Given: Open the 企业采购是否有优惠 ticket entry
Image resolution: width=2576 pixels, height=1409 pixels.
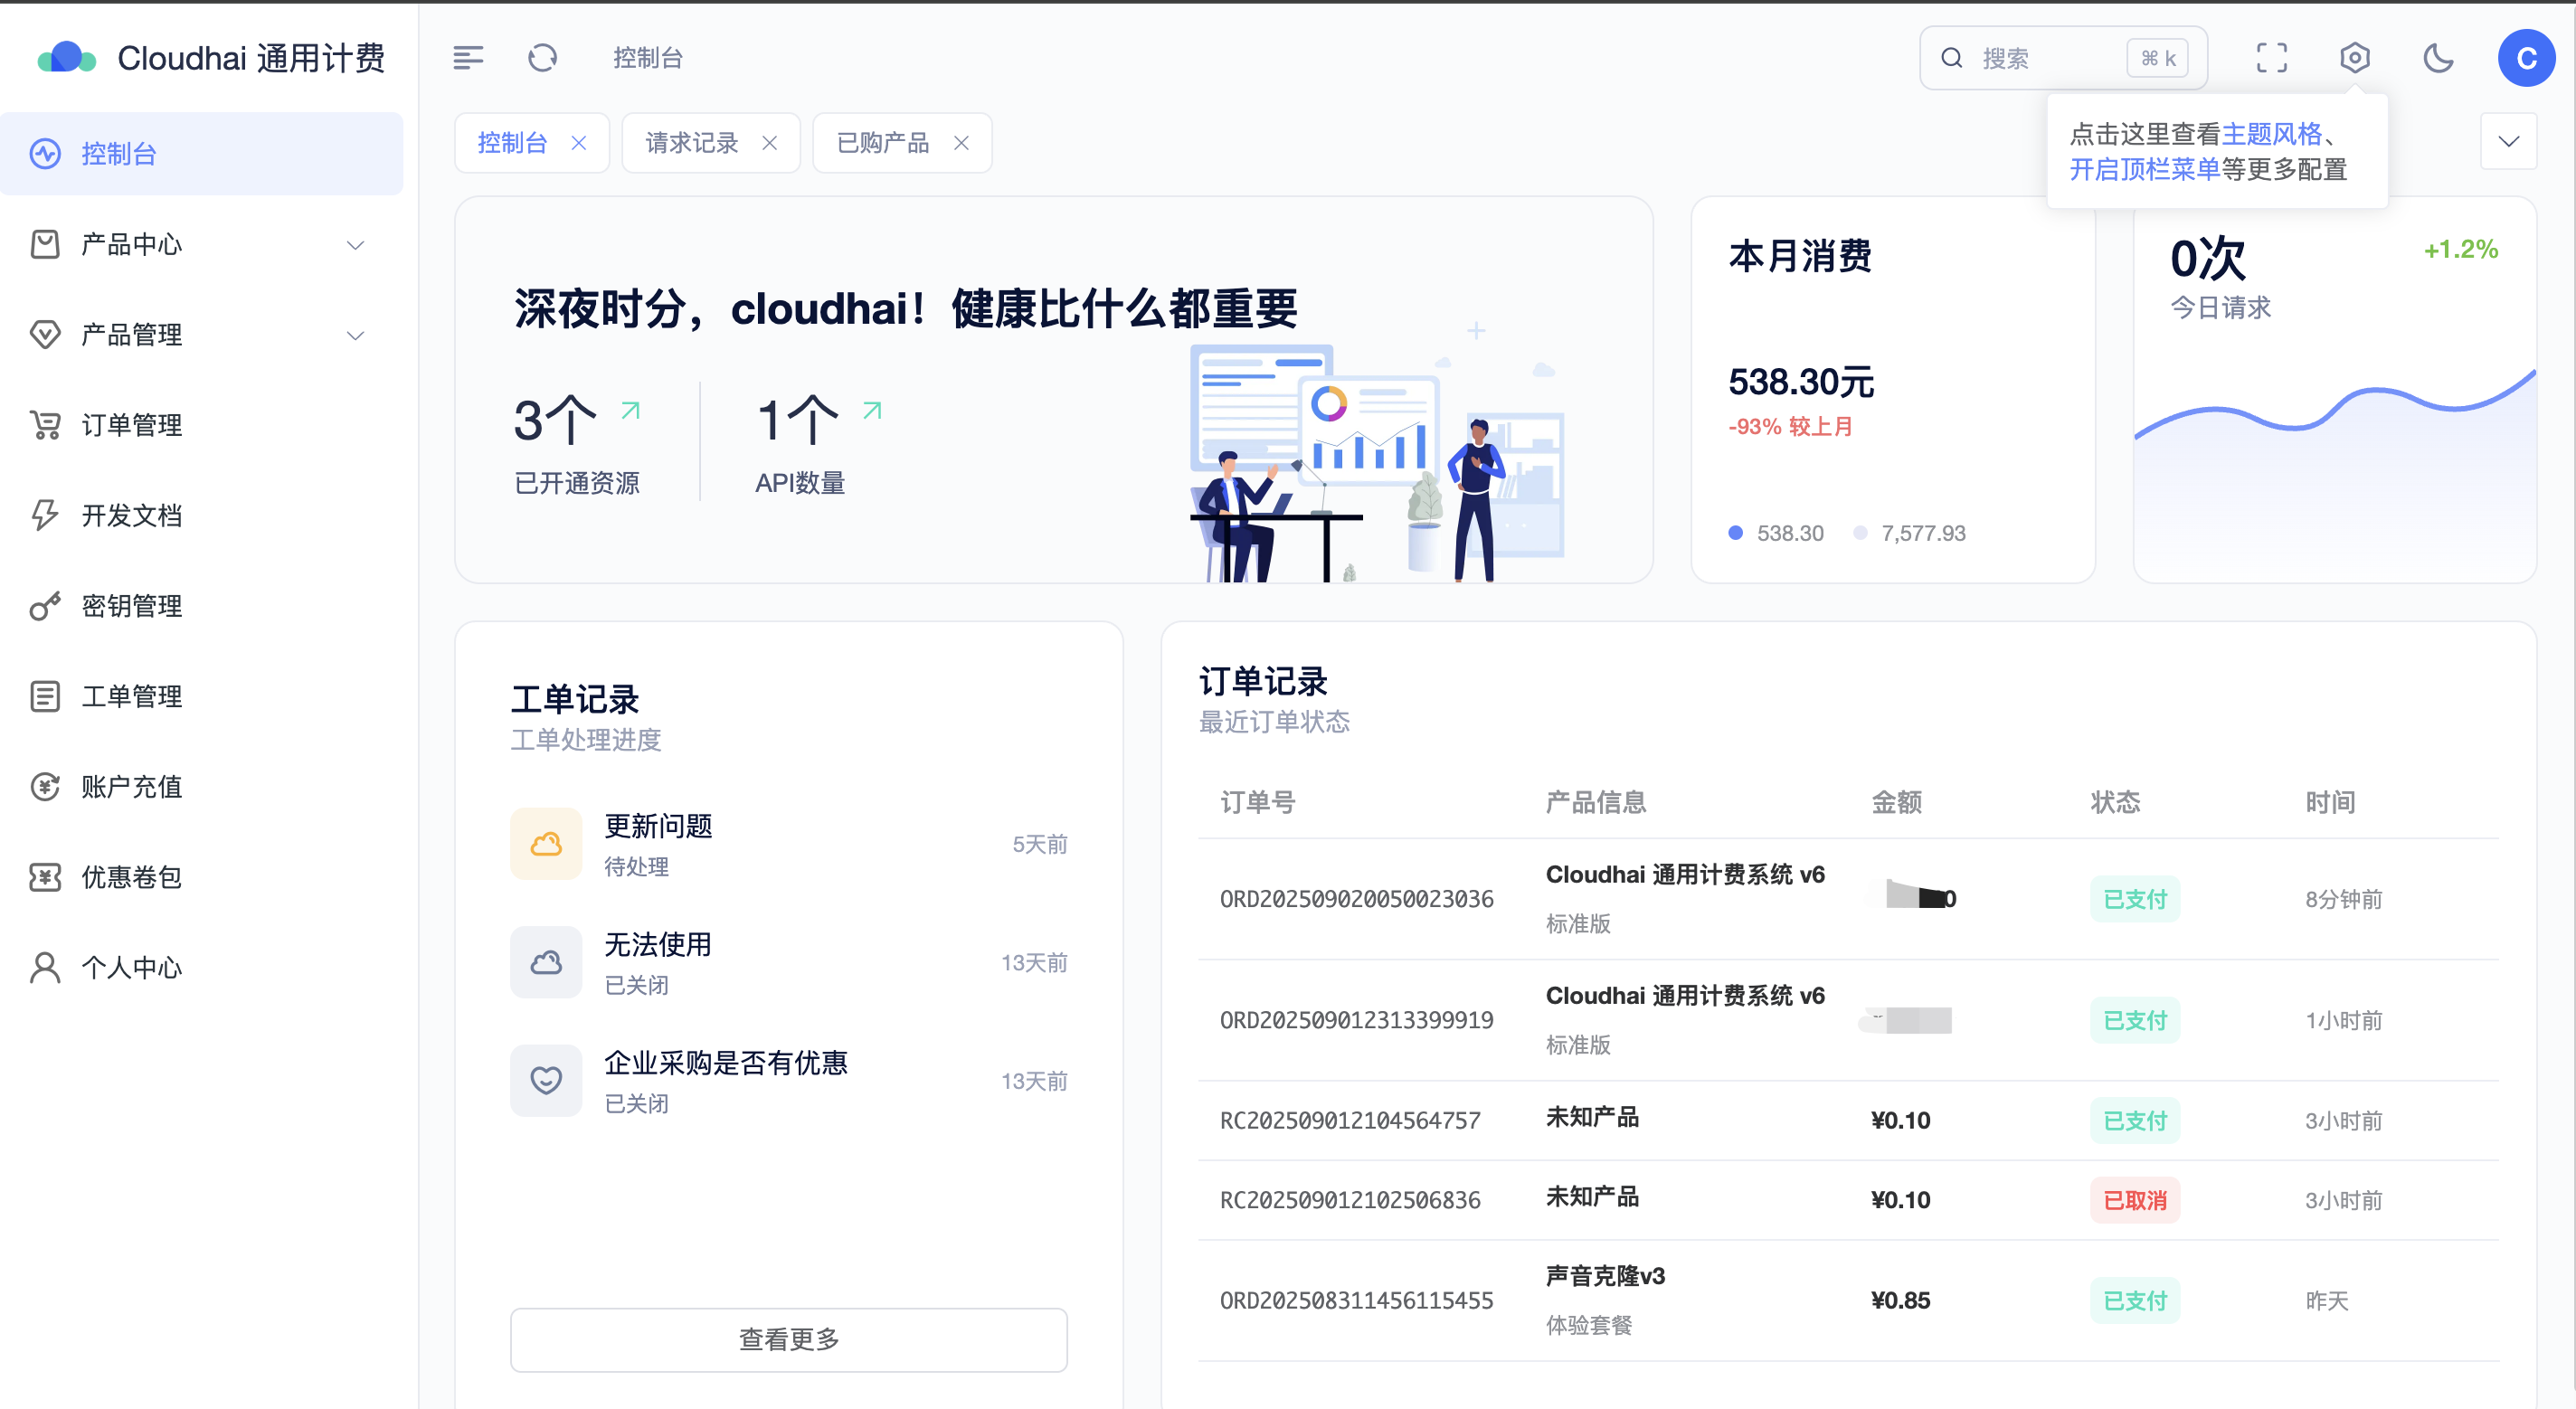Looking at the screenshot, I should (x=789, y=1081).
